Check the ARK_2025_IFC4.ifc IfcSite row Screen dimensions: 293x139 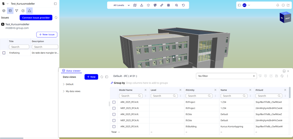[114, 114]
